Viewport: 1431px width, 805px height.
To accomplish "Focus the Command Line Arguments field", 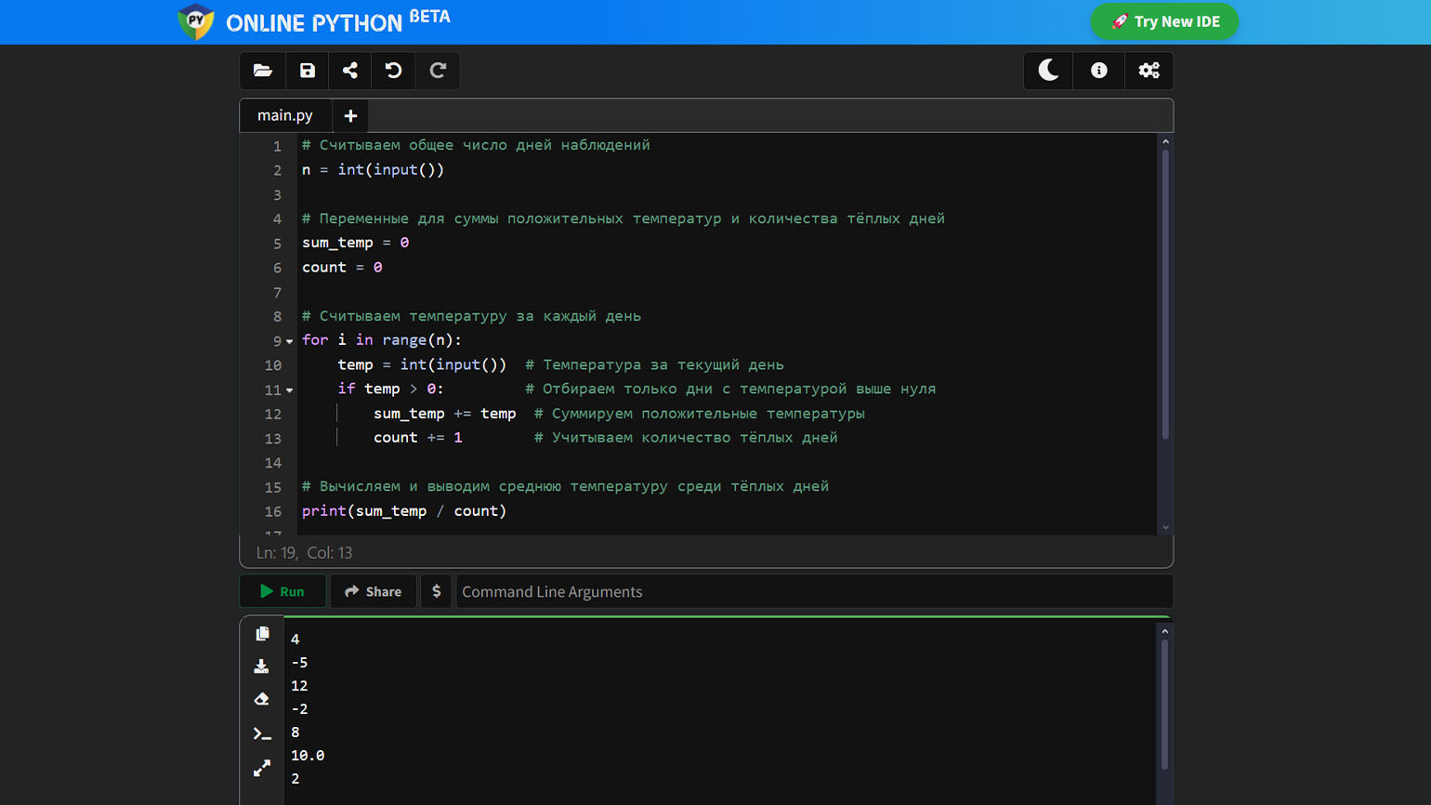I will click(x=813, y=592).
